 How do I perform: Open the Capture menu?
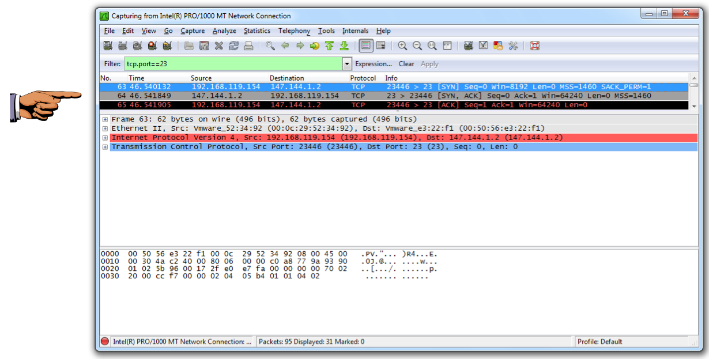193,31
